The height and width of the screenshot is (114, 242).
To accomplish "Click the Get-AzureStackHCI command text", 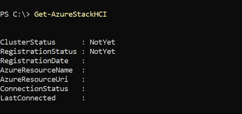I will (x=70, y=14).
